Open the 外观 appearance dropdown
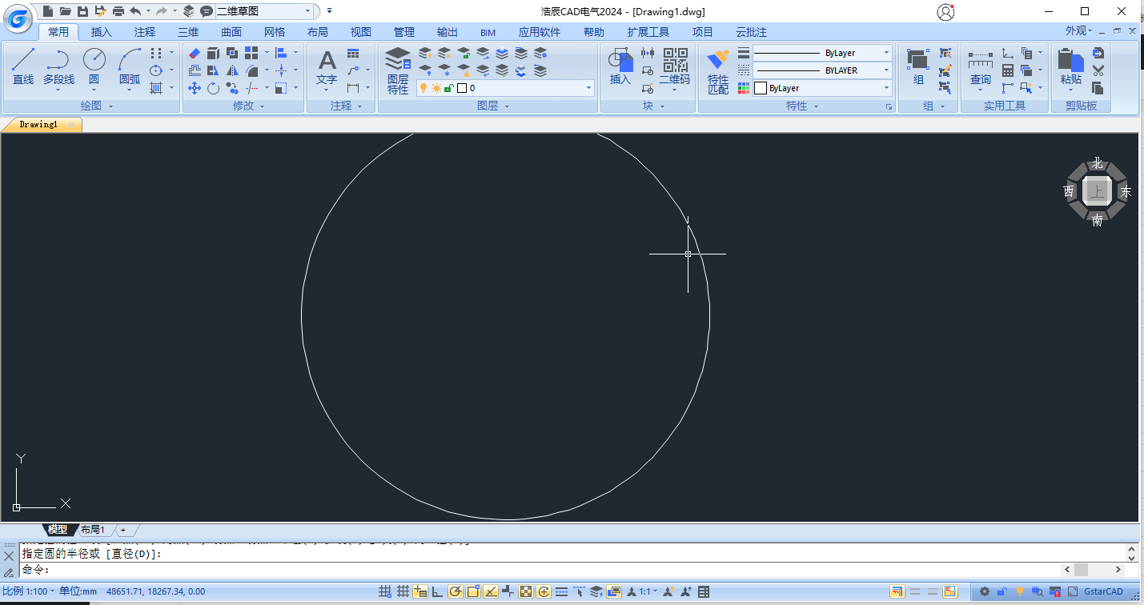Viewport: 1144px width, 605px height. click(x=1079, y=31)
